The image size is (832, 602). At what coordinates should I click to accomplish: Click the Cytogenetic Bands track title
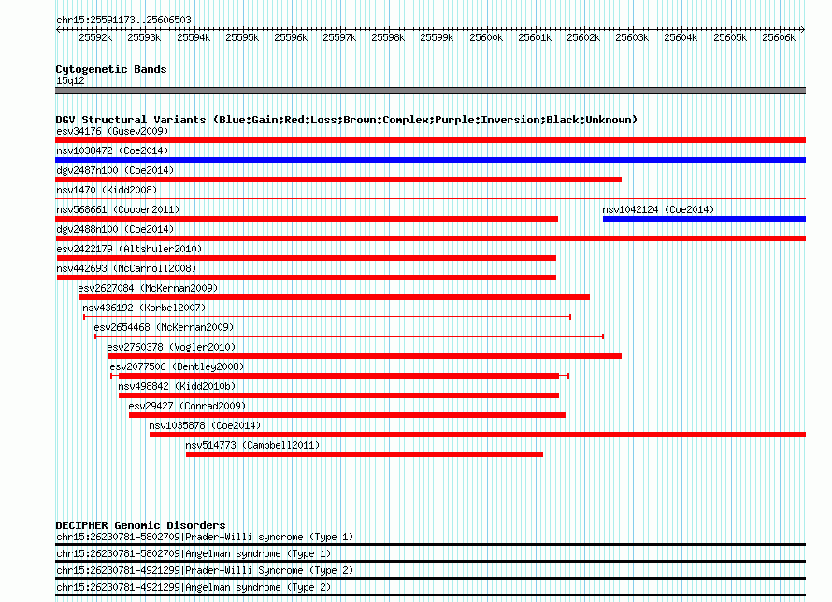pyautogui.click(x=111, y=69)
